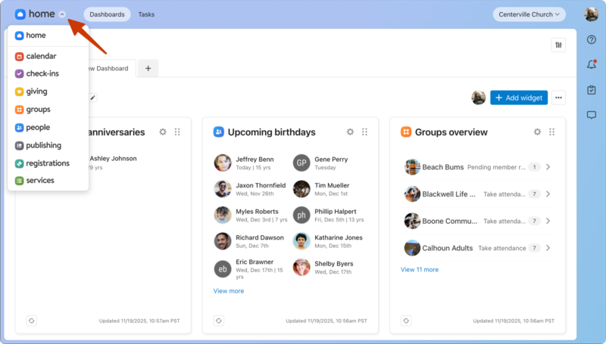Open Upcoming birthdays widget settings gear
Viewport: 606px width, 344px height.
coord(350,132)
